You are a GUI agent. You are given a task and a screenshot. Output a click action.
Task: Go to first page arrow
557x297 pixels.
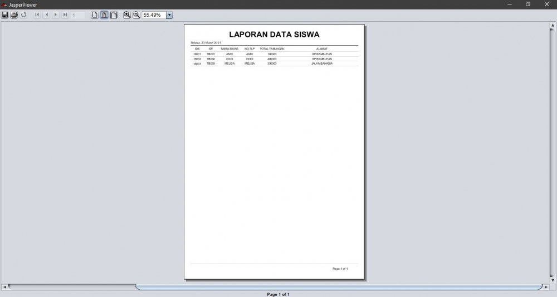(37, 15)
